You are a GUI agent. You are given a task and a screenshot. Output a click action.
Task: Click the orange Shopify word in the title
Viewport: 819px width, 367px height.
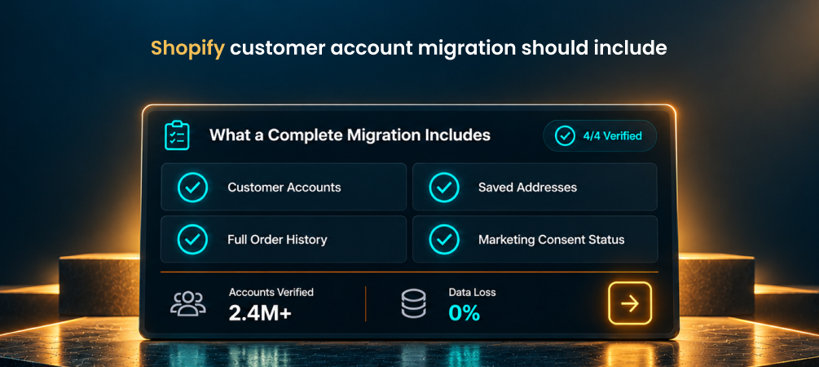pyautogui.click(x=188, y=49)
